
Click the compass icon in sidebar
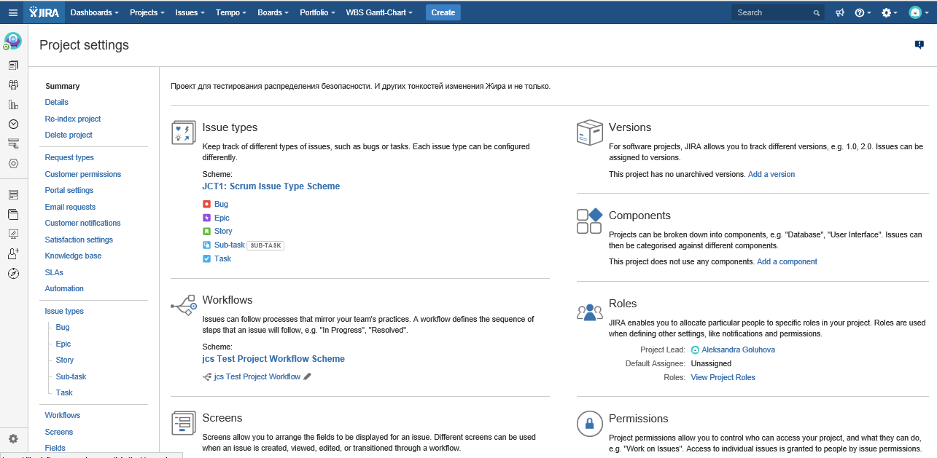13,274
